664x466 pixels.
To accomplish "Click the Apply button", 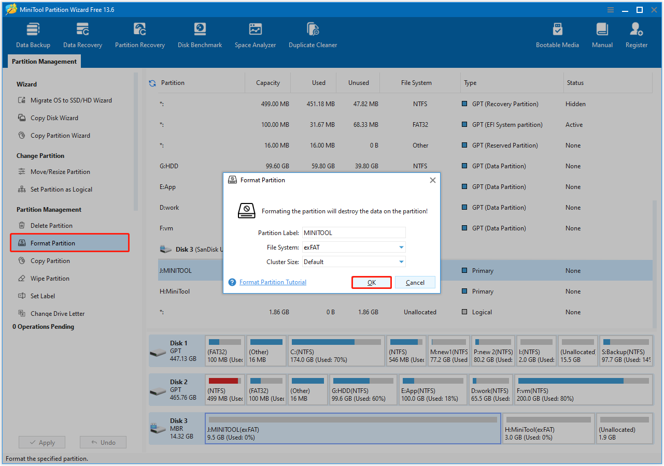I will click(x=41, y=442).
